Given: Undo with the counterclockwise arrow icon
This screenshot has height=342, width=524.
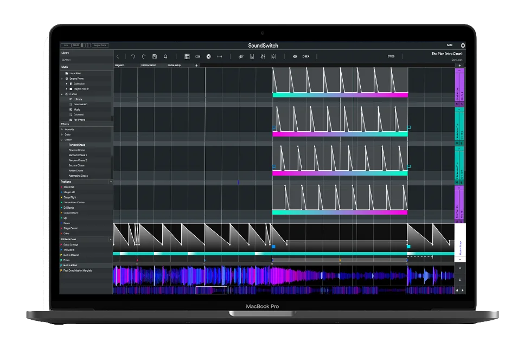Looking at the screenshot, I should tap(133, 56).
